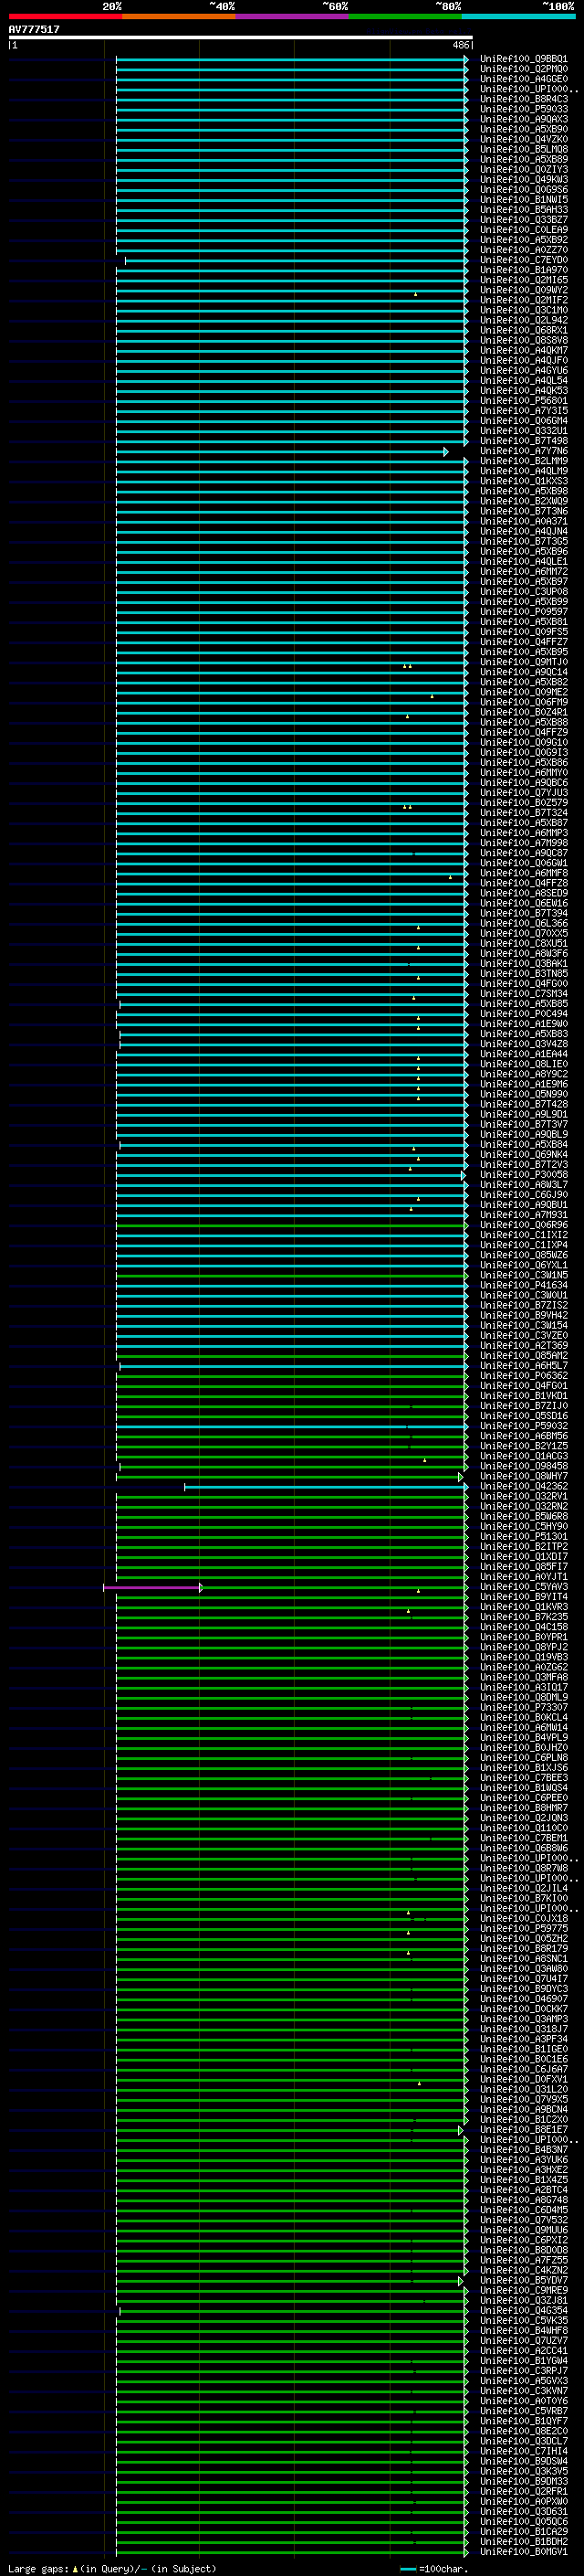Click the green alignment bar of B0MGV1
This screenshot has height=2576, width=584.
[291, 2552]
